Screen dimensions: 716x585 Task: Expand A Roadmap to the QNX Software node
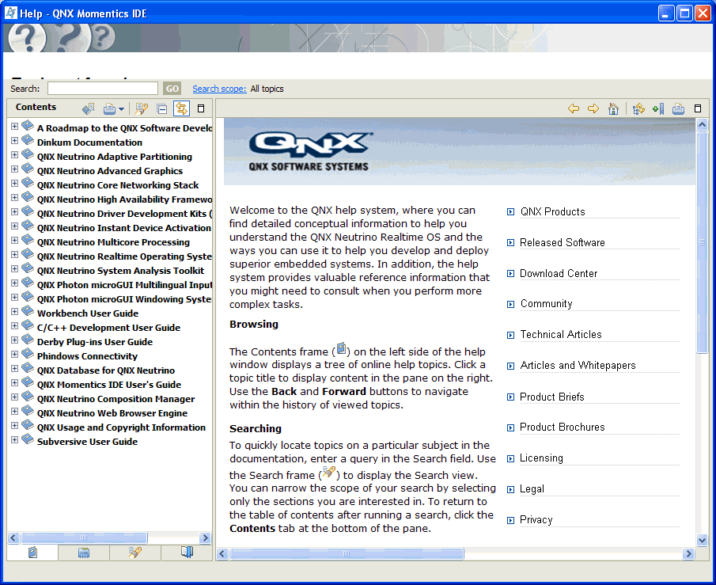pos(14,126)
